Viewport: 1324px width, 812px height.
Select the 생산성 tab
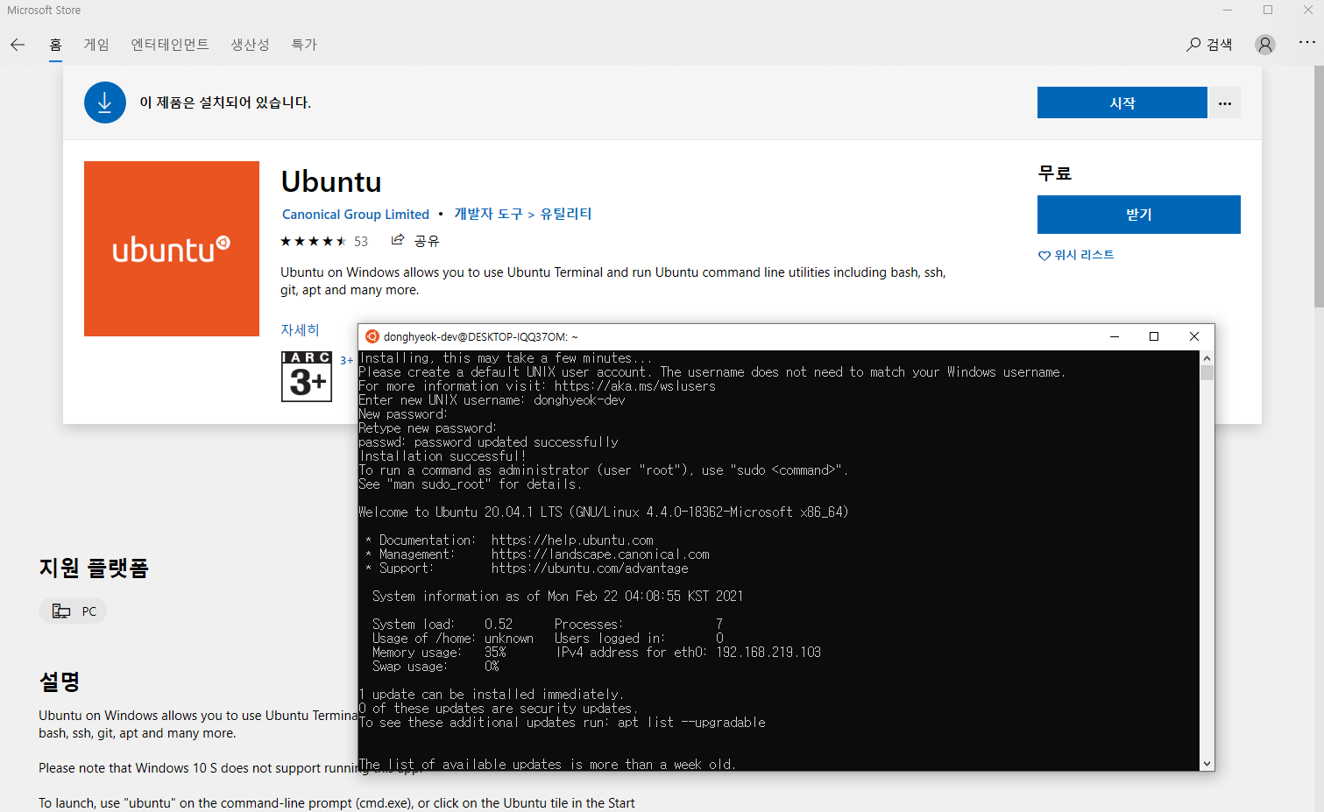point(250,45)
